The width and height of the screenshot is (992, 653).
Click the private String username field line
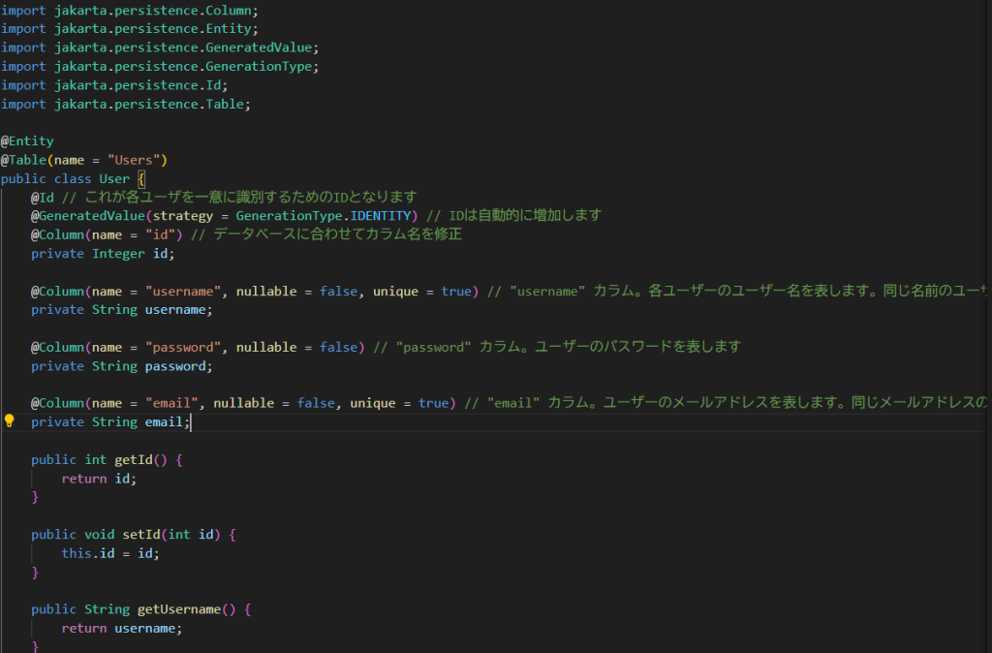[x=121, y=310]
